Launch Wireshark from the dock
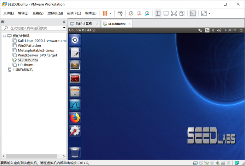245x166 pixels. [75, 105]
